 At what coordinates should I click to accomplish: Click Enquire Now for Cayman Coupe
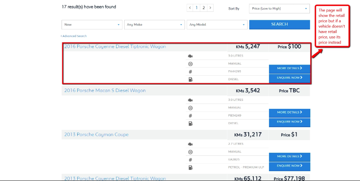(x=290, y=166)
